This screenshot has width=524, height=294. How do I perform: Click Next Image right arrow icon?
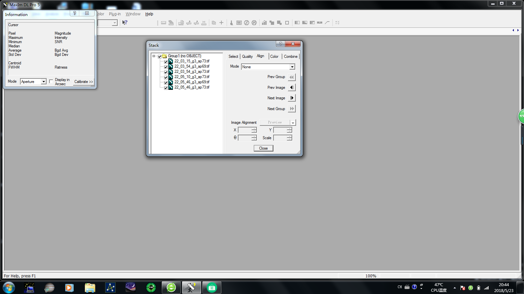tap(292, 98)
